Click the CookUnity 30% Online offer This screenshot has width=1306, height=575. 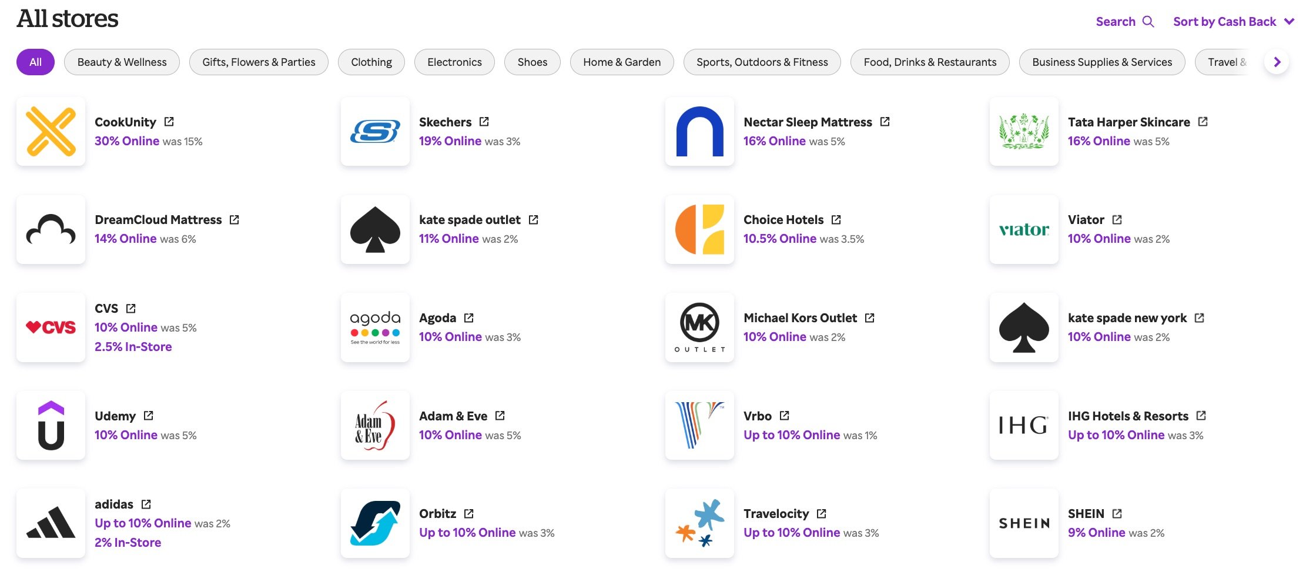[127, 141]
